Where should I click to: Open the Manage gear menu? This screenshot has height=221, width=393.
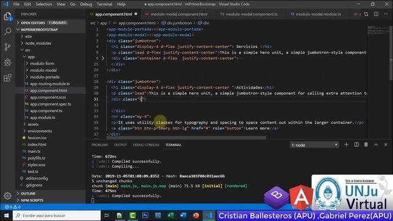click(x=7, y=196)
